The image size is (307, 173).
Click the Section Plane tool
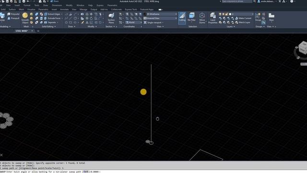coord(111,18)
